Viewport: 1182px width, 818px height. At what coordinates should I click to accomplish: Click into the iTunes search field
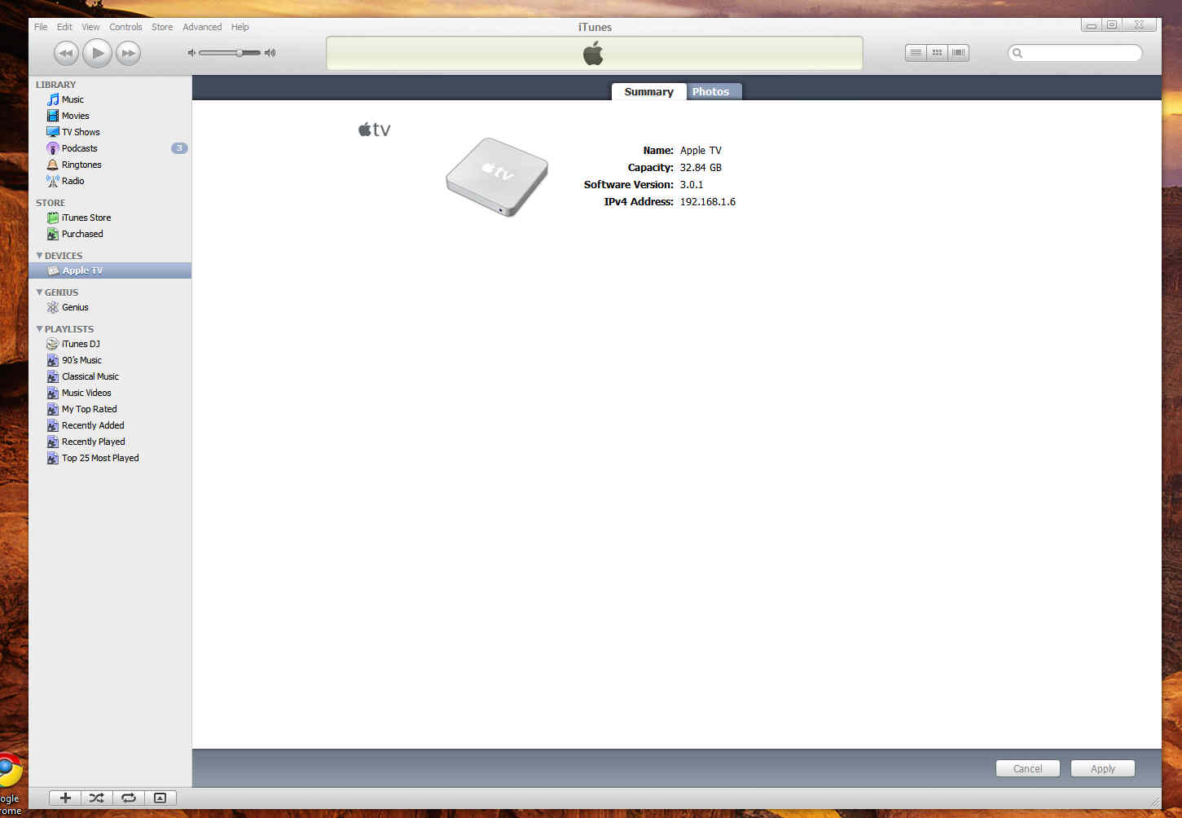(1075, 53)
